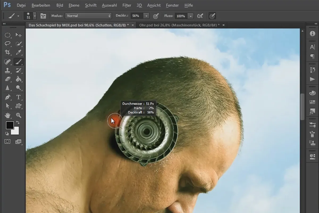Select the Crop tool
Viewport: 319px width, 213px height.
pyautogui.click(x=8, y=52)
